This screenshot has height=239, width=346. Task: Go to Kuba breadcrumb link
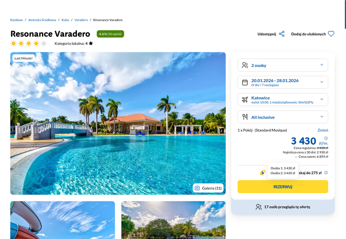(65, 20)
